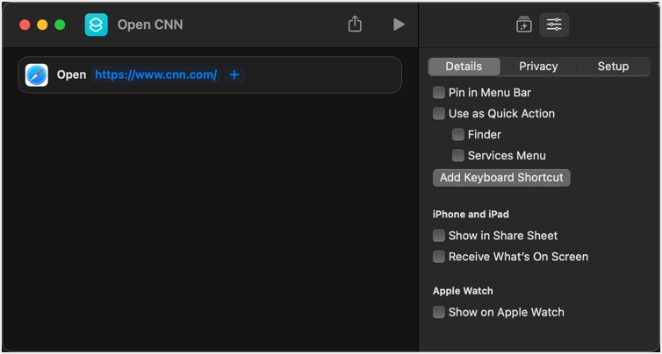This screenshot has width=662, height=354.
Task: Click the Shortcut Details settings icon
Action: 554,25
